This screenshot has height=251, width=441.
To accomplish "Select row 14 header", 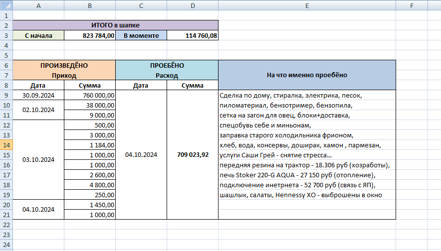I will tap(6, 145).
